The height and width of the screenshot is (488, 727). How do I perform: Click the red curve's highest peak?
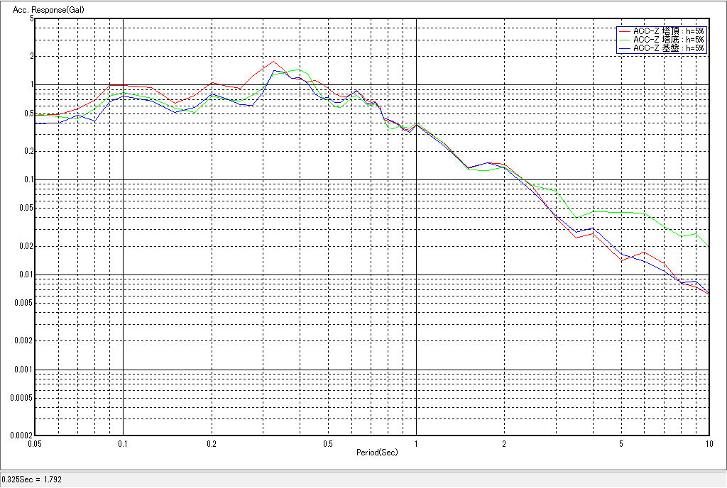tap(273, 61)
